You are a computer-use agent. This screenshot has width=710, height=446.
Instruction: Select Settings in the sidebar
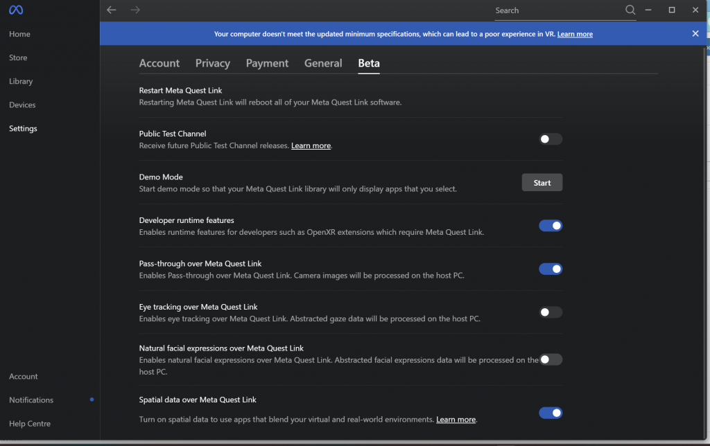point(23,128)
